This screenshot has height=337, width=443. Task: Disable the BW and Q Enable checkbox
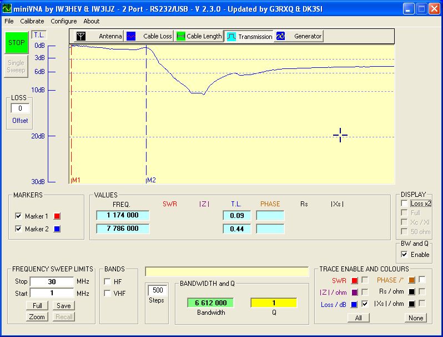click(404, 254)
